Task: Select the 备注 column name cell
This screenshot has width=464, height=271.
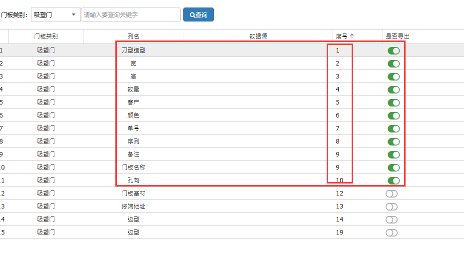Action: 133,154
